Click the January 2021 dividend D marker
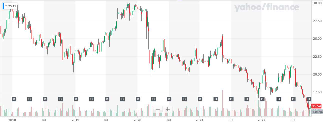The width and height of the screenshot is (323, 123). pyautogui.click(x=200, y=99)
